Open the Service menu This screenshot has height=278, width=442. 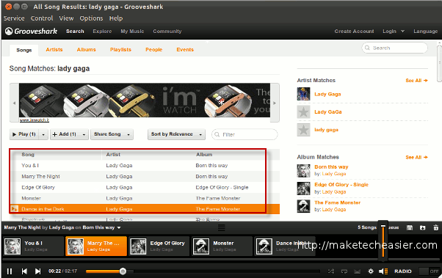[14, 18]
